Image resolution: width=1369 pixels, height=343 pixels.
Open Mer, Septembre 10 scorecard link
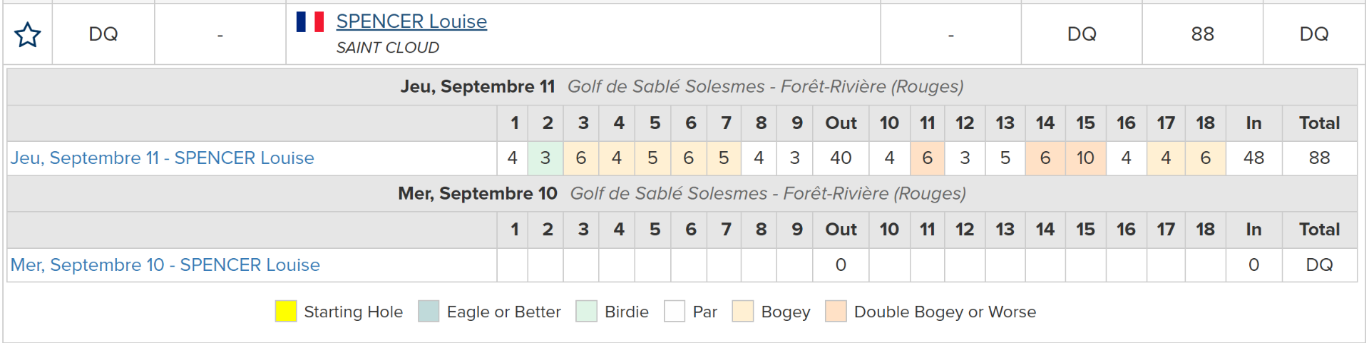coord(165,265)
